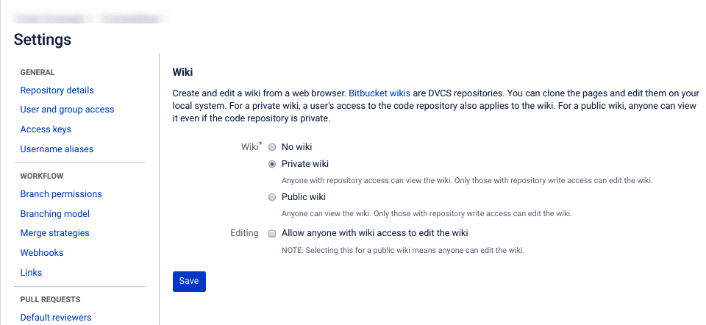Go to Branching model settings
This screenshot has height=325, width=706.
coord(55,214)
